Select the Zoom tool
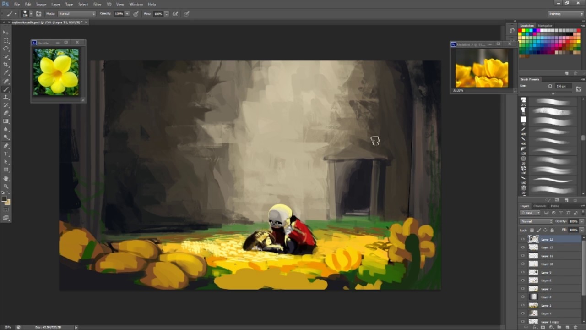 pos(6,187)
